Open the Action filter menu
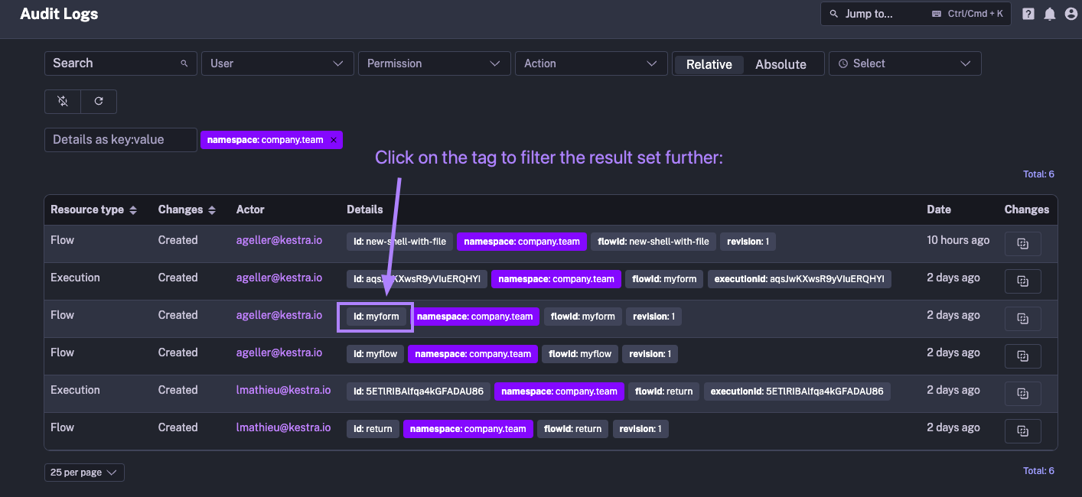The image size is (1082, 497). [x=591, y=63]
